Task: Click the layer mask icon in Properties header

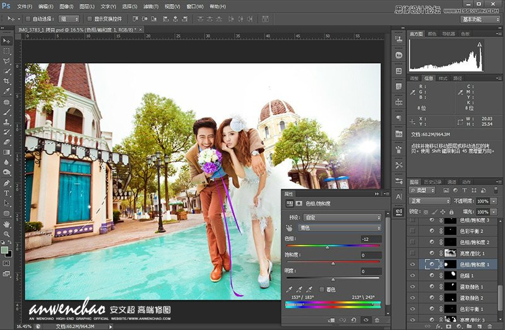Action: tap(299, 203)
